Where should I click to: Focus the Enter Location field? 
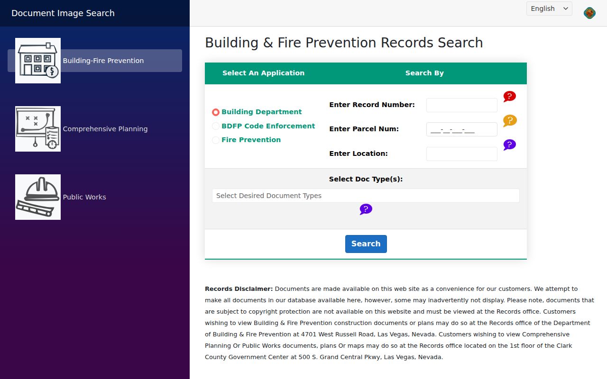coord(461,154)
